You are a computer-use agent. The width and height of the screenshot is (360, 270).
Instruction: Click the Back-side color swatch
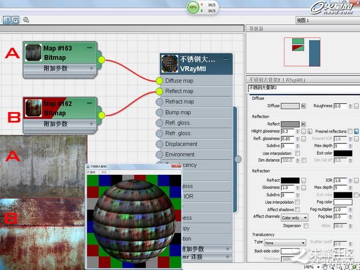290,251
